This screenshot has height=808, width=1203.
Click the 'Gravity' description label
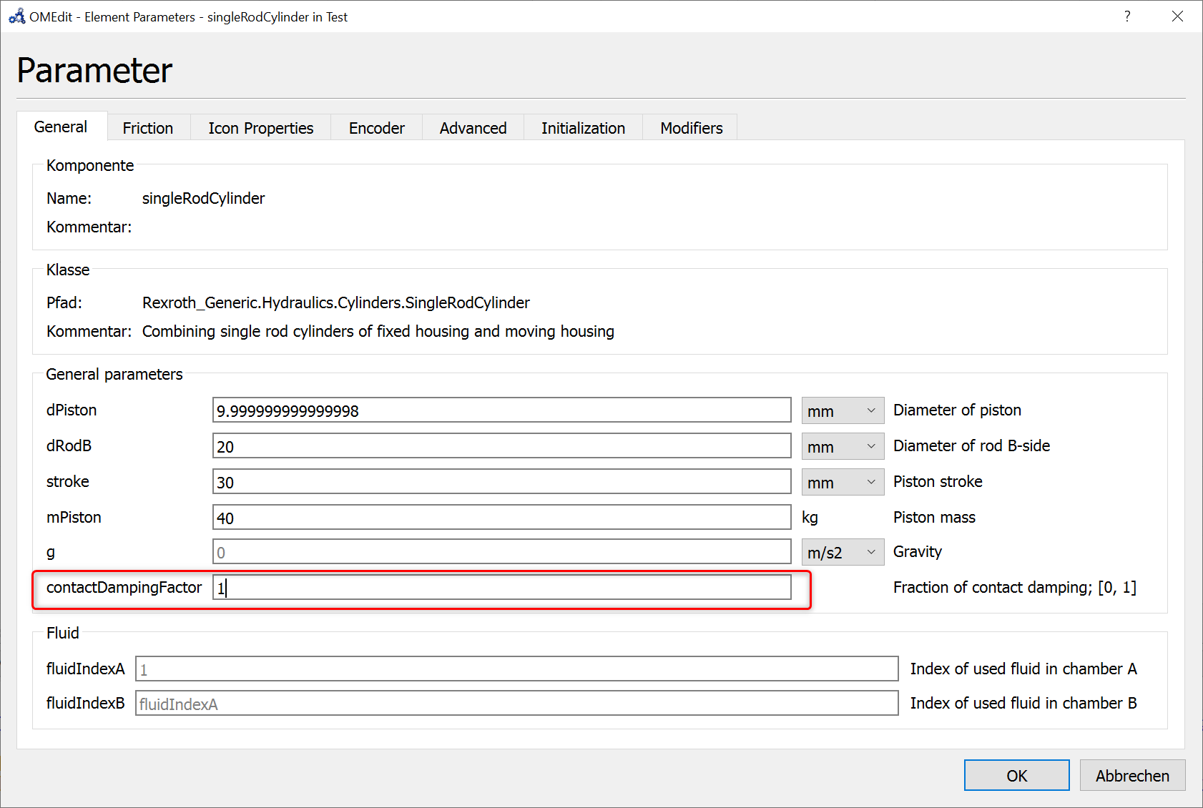pyautogui.click(x=918, y=552)
